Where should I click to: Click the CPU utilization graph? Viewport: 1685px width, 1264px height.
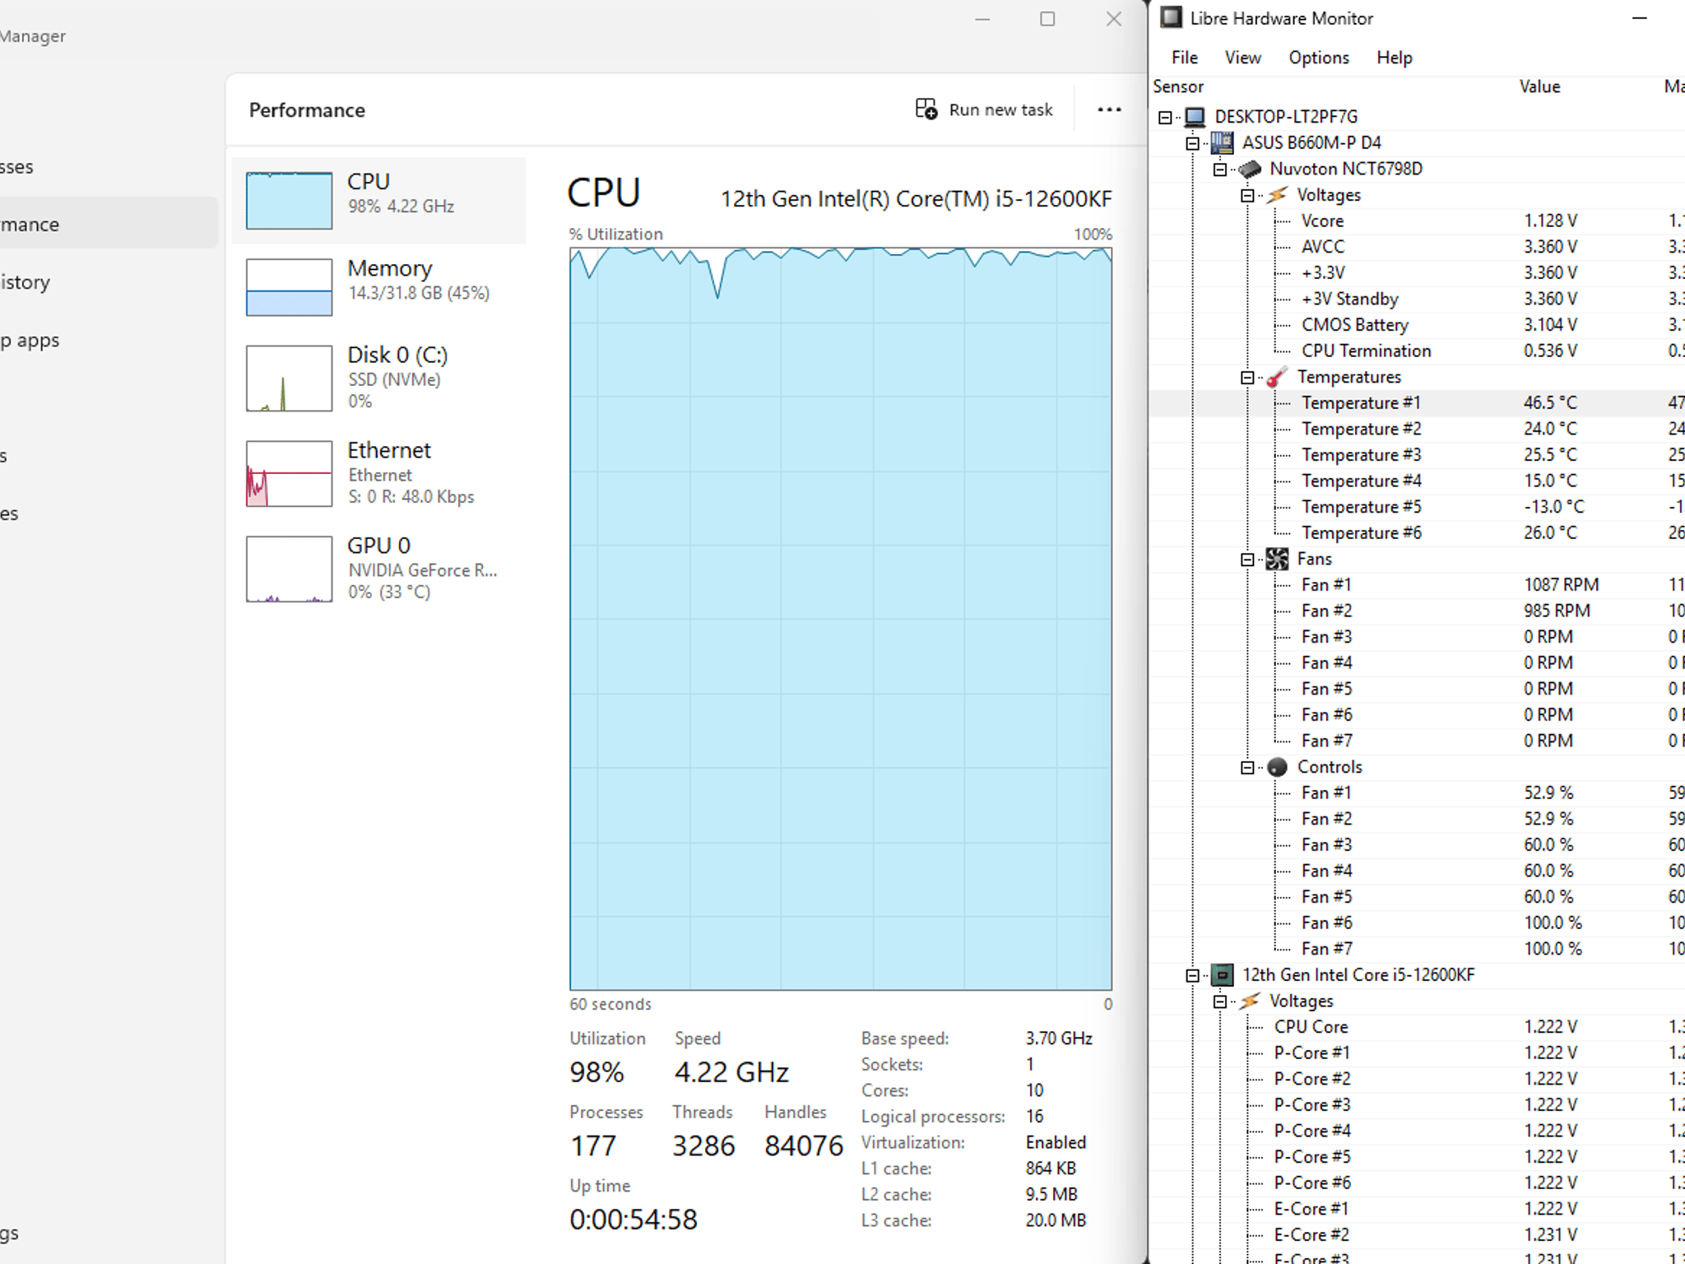[x=841, y=619]
